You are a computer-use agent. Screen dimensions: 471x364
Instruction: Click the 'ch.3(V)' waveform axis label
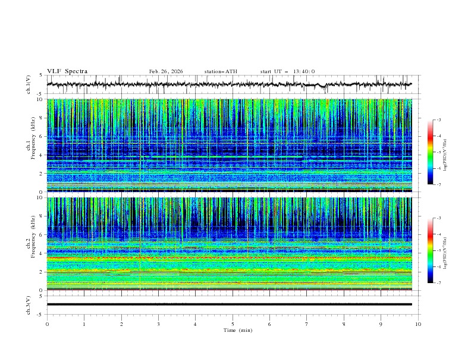[29, 305]
